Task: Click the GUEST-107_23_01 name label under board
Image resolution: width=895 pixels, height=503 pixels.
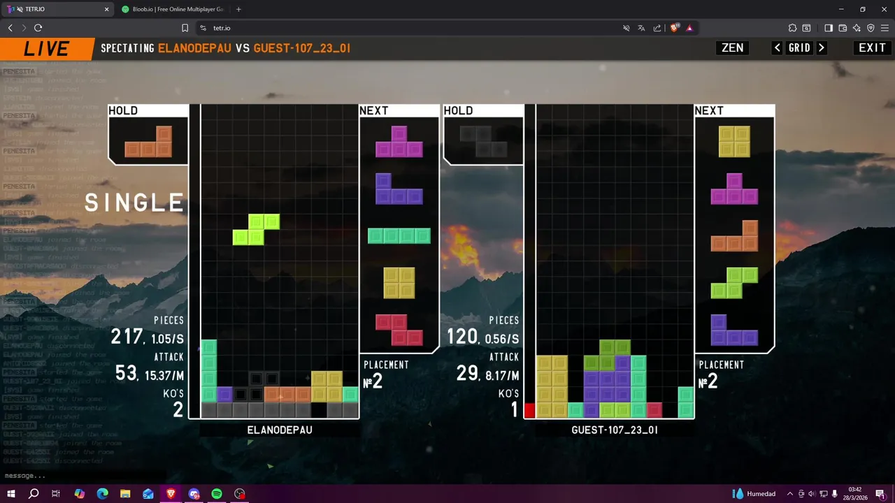Action: [x=615, y=430]
